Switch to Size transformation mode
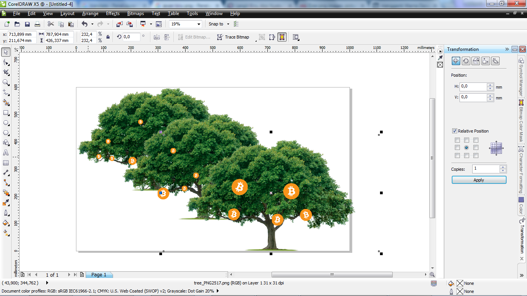 tap(486, 61)
